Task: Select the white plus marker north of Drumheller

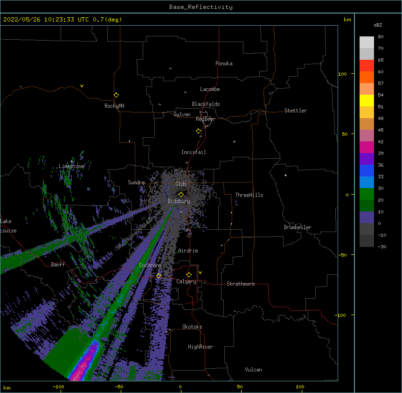Action: coord(285,175)
